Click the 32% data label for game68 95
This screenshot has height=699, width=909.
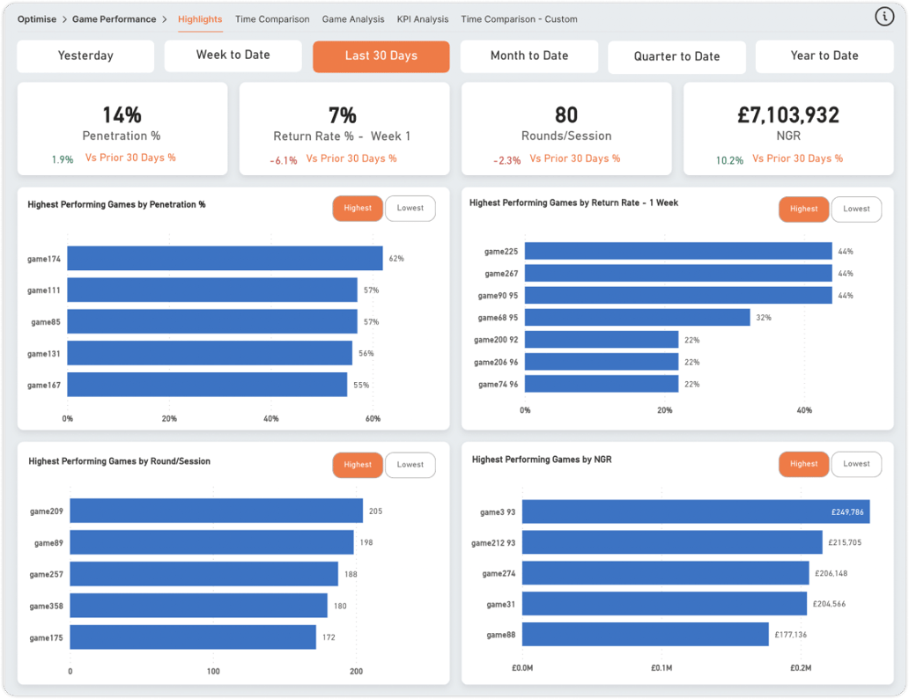(x=764, y=318)
